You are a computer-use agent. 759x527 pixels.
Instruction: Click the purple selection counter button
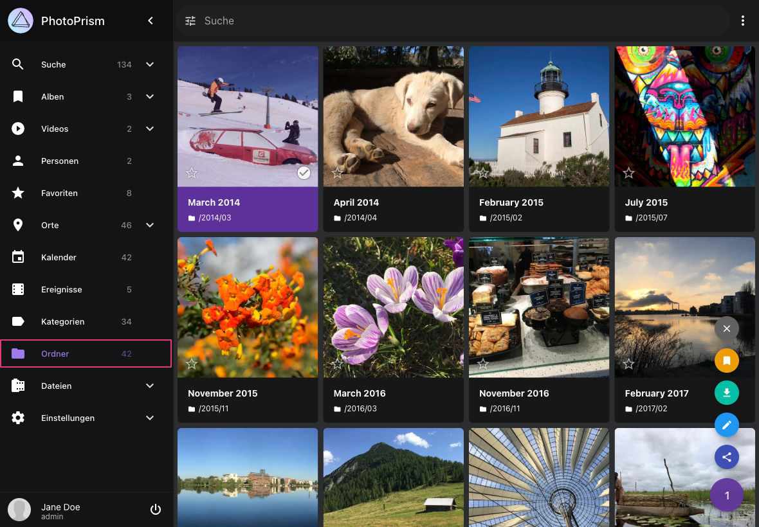[x=727, y=495]
